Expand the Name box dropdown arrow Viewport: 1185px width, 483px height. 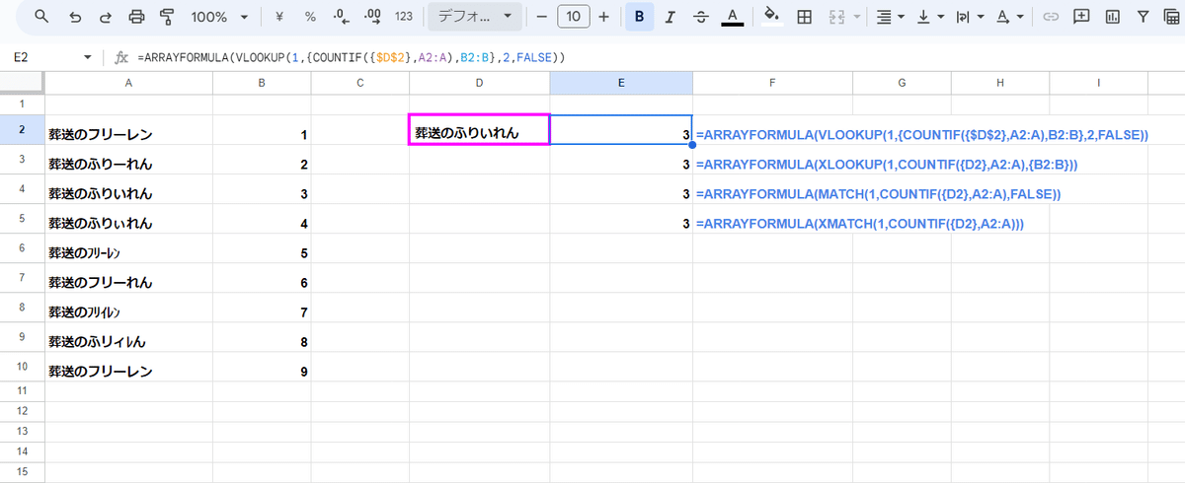[88, 58]
